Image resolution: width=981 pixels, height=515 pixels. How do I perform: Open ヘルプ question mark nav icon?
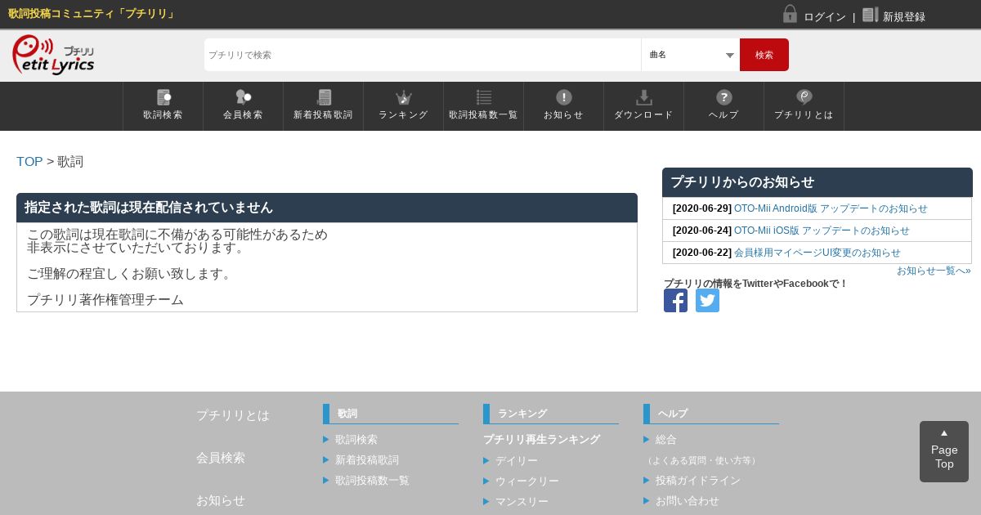pos(724,97)
